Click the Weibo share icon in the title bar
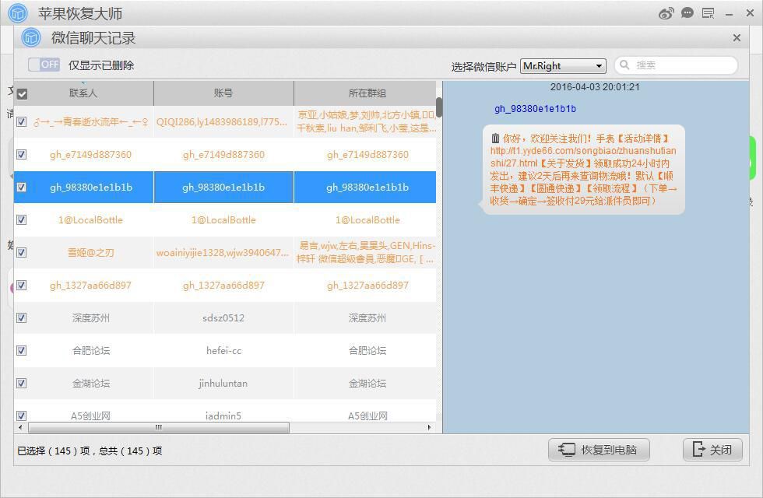This screenshot has height=498, width=763. click(x=666, y=13)
